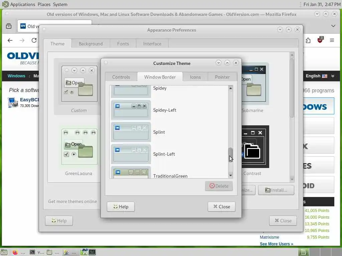Pick the Splint-Left window border thumbnail

coord(131,154)
